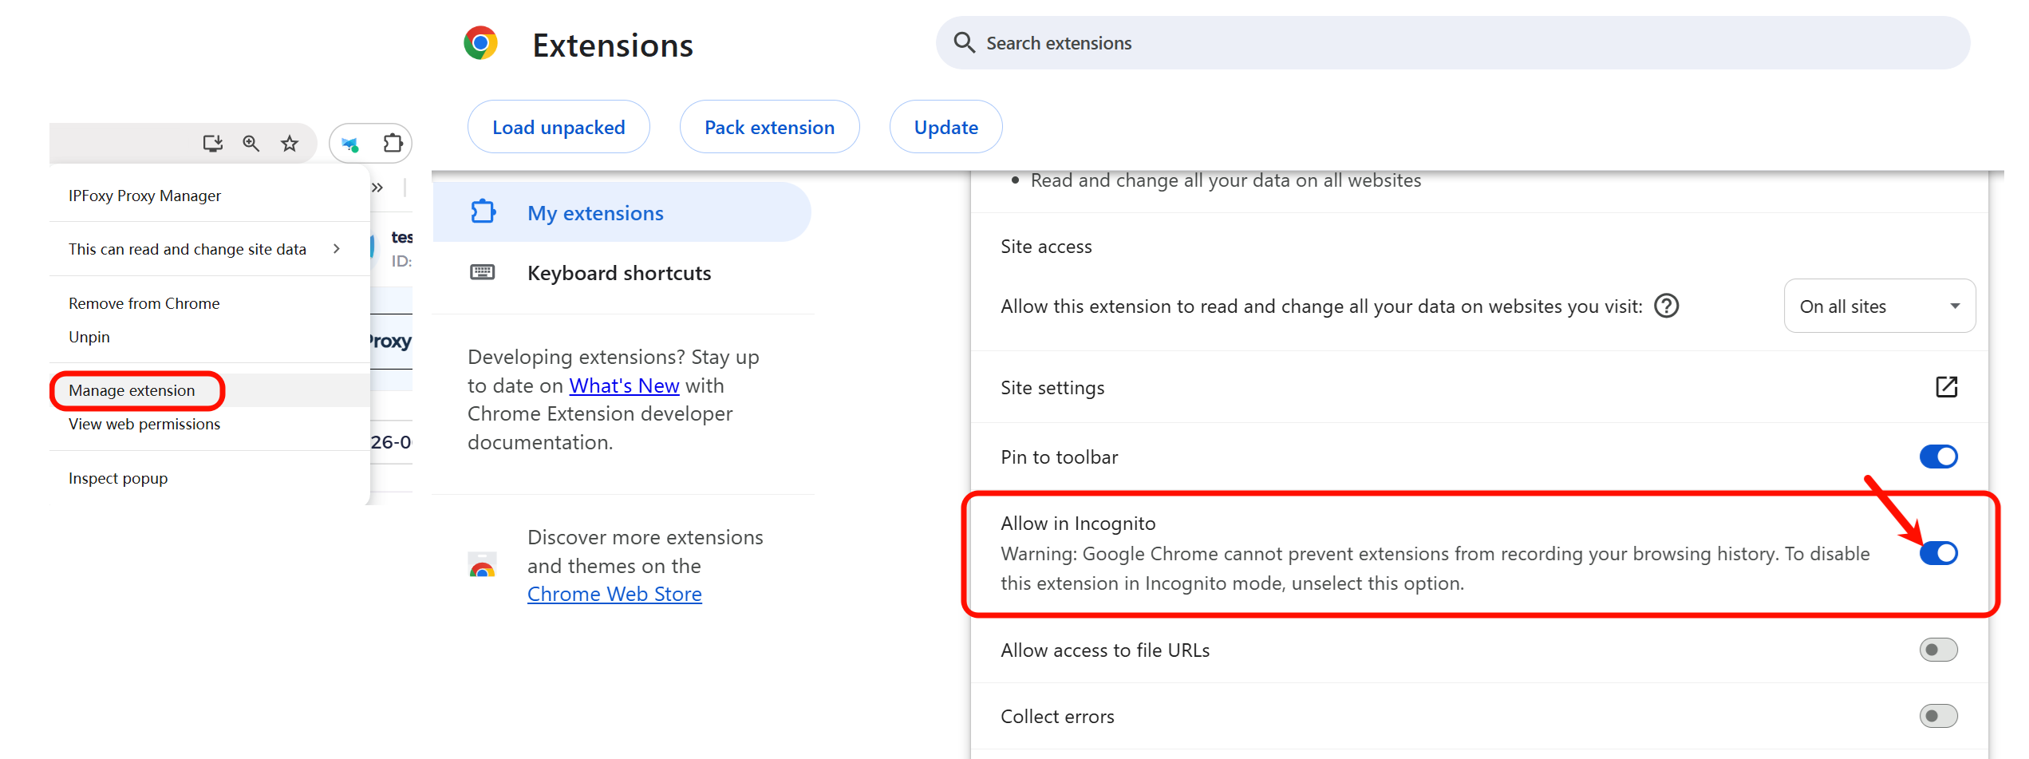Click the zoom magnifier icon in address bar
The width and height of the screenshot is (2029, 759).
pyautogui.click(x=251, y=144)
